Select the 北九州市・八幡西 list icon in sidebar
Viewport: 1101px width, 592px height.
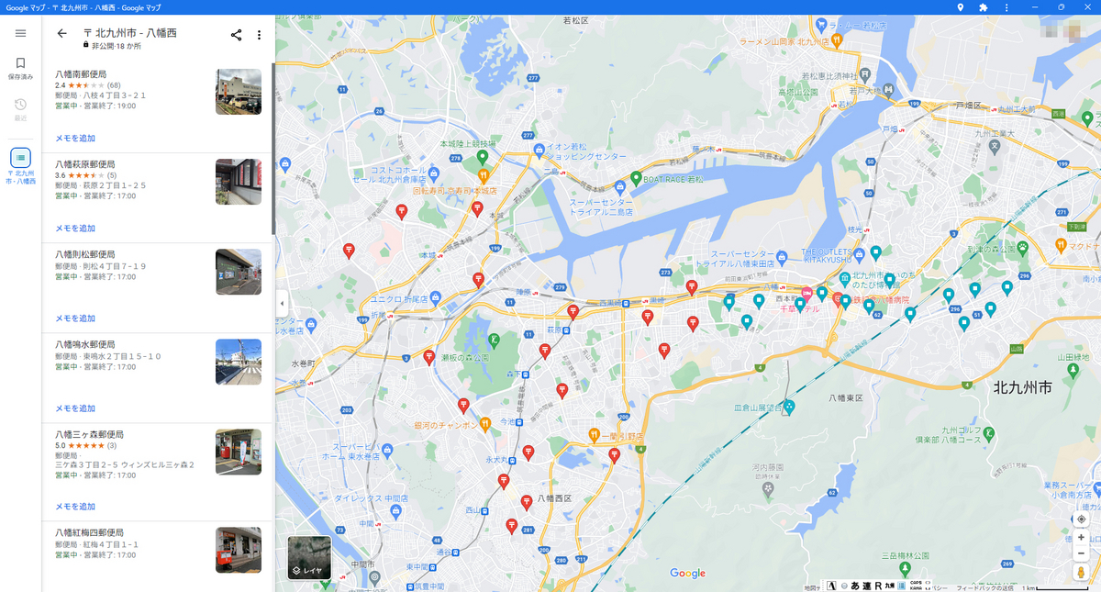(20, 165)
